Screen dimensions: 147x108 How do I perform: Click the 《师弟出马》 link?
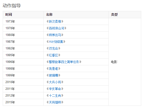[x=55, y=35]
